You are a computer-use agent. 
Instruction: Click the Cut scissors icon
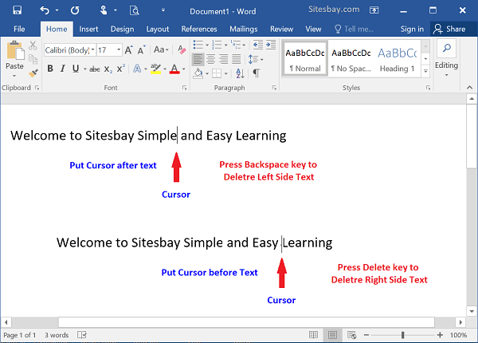(33, 45)
